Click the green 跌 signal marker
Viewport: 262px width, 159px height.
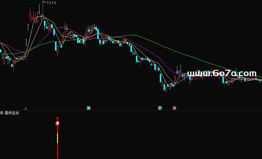160,108
